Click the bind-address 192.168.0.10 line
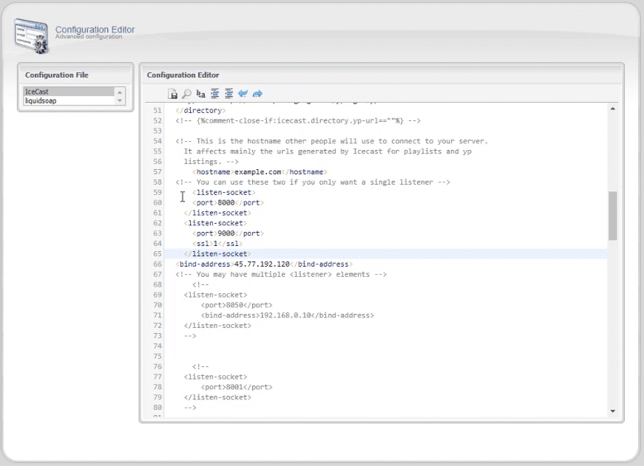 [288, 315]
